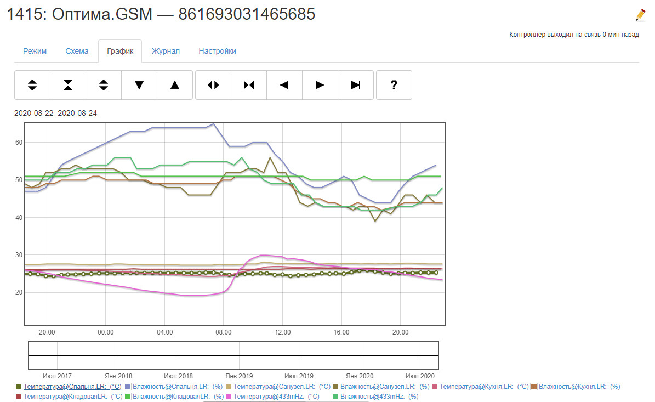Toggle the Температура@Спальня.LR series in legend
Viewport: 655px width, 402px height.
click(72, 387)
